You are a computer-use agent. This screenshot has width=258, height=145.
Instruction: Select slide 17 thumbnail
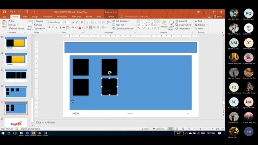click(16, 75)
